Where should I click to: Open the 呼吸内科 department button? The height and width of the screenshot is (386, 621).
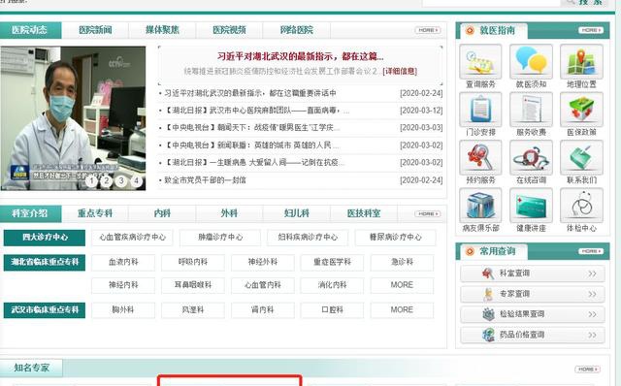(193, 262)
